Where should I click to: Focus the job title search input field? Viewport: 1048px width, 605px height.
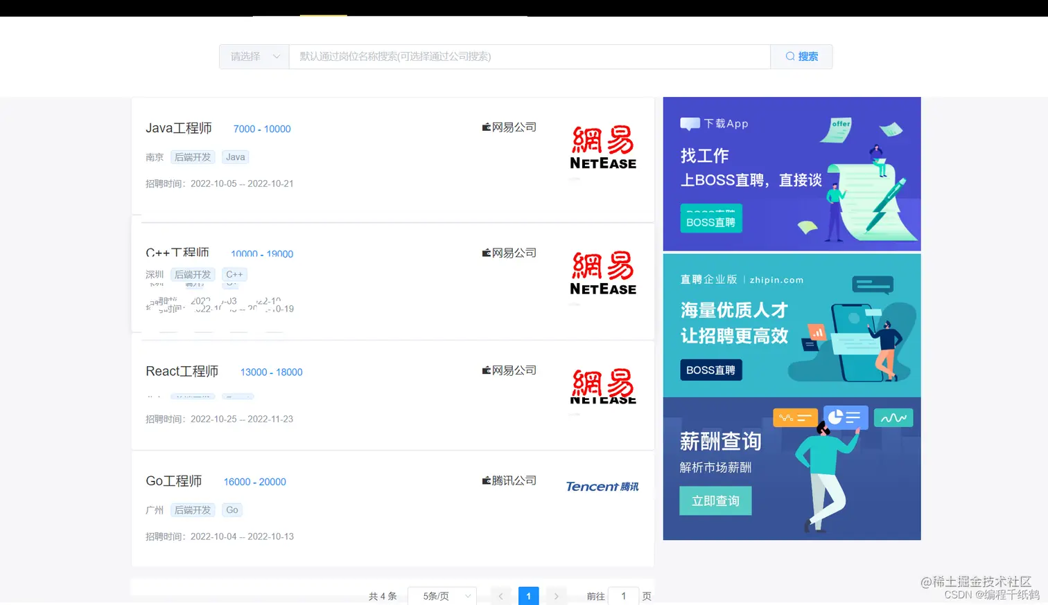(x=530, y=57)
